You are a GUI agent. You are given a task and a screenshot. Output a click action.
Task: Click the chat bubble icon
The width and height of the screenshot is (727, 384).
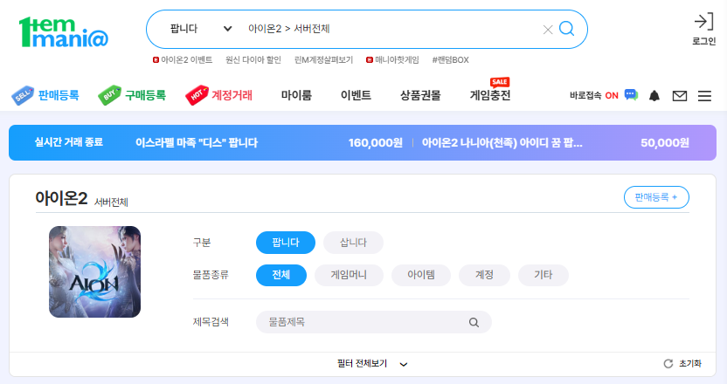click(x=631, y=95)
